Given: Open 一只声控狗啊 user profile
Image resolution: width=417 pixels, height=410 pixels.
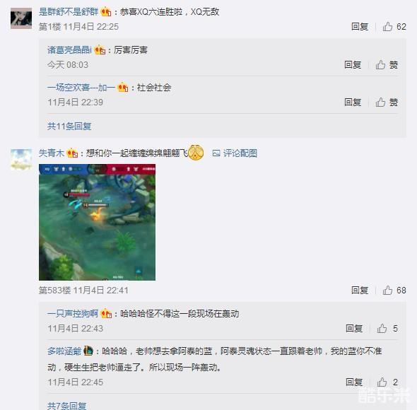Looking at the screenshot, I should [73, 314].
